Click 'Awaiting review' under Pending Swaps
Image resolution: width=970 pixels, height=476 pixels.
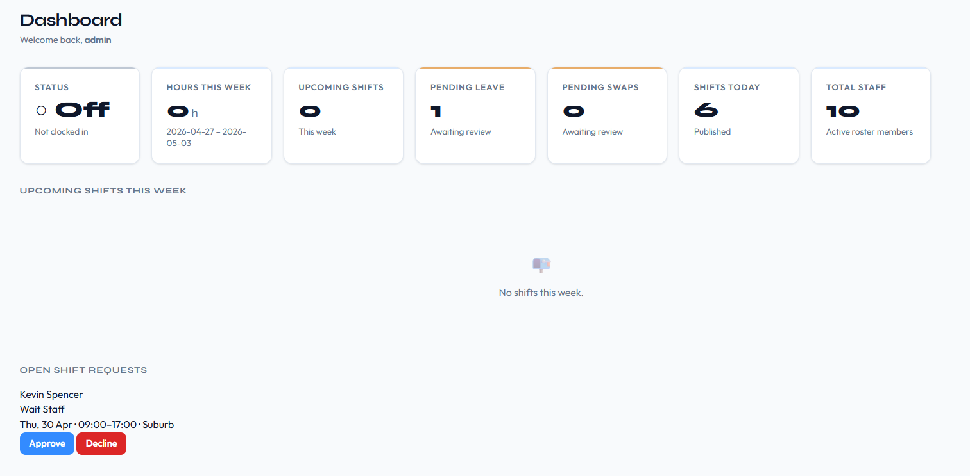coord(593,132)
